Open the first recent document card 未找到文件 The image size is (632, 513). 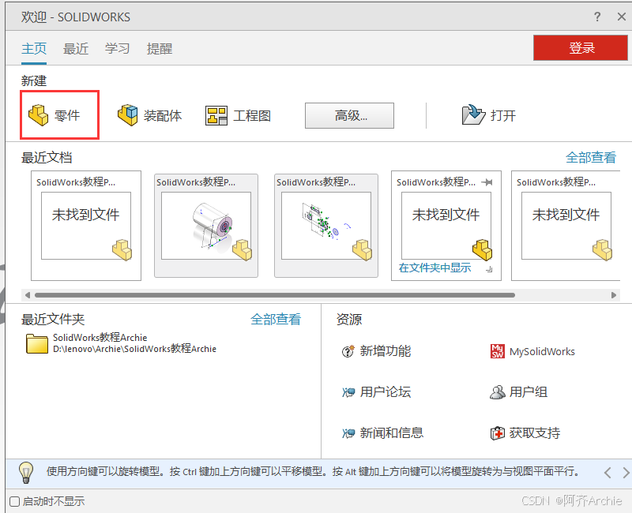pyautogui.click(x=86, y=226)
